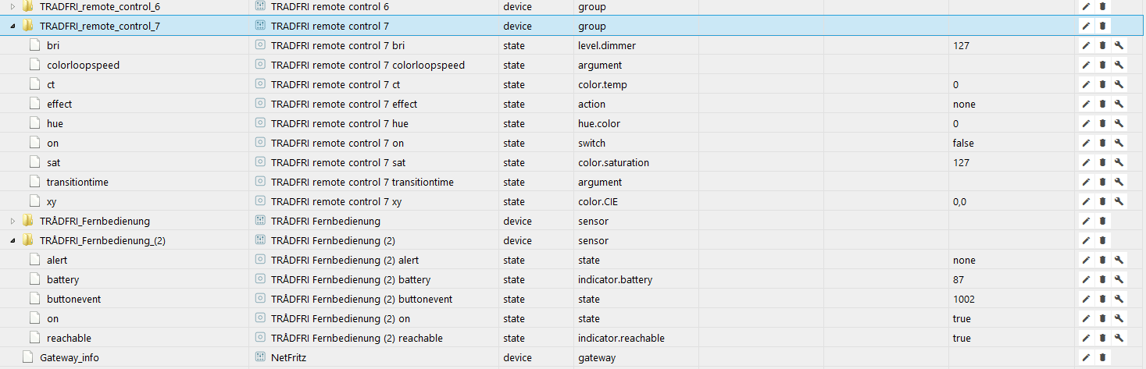Collapse the TRÅDFRI_Fernbedienung_(2) folder
This screenshot has width=1146, height=369.
tap(12, 240)
